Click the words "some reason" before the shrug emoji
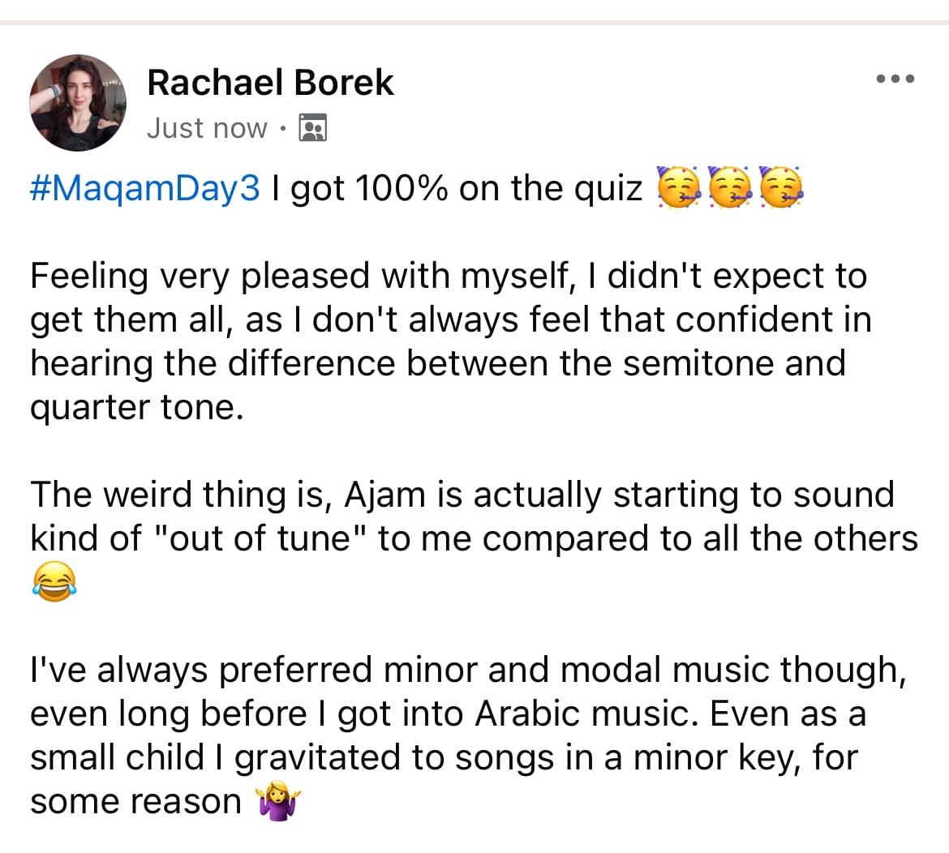Image resolution: width=949 pixels, height=853 pixels. click(x=135, y=801)
